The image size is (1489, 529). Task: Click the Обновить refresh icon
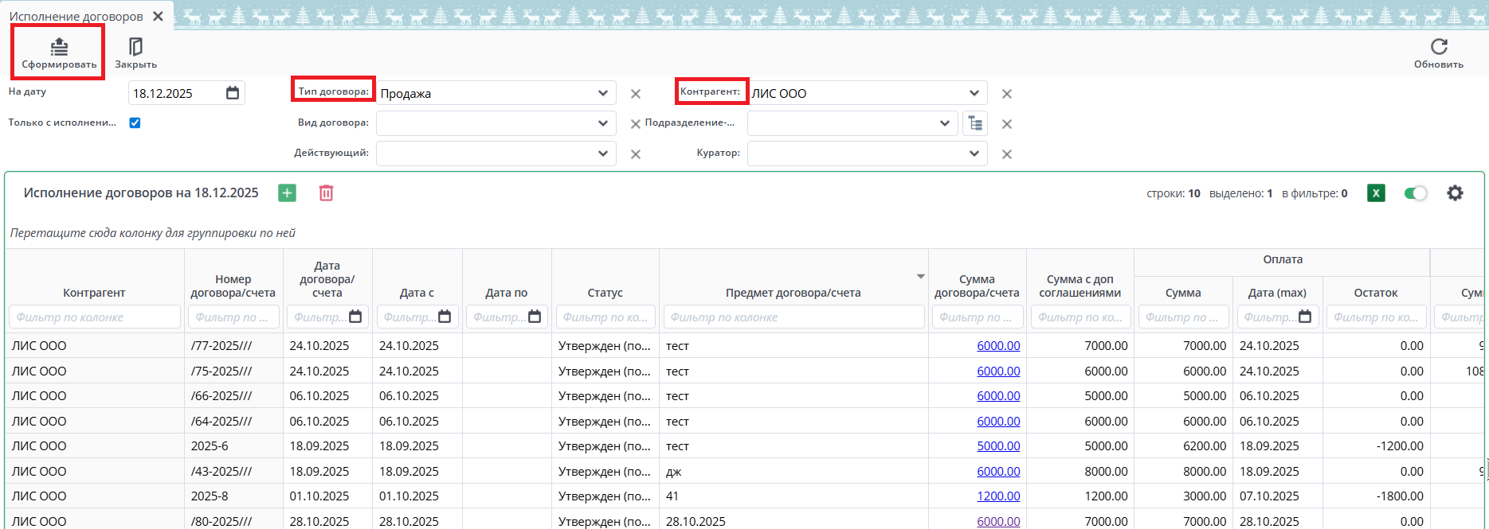point(1438,53)
